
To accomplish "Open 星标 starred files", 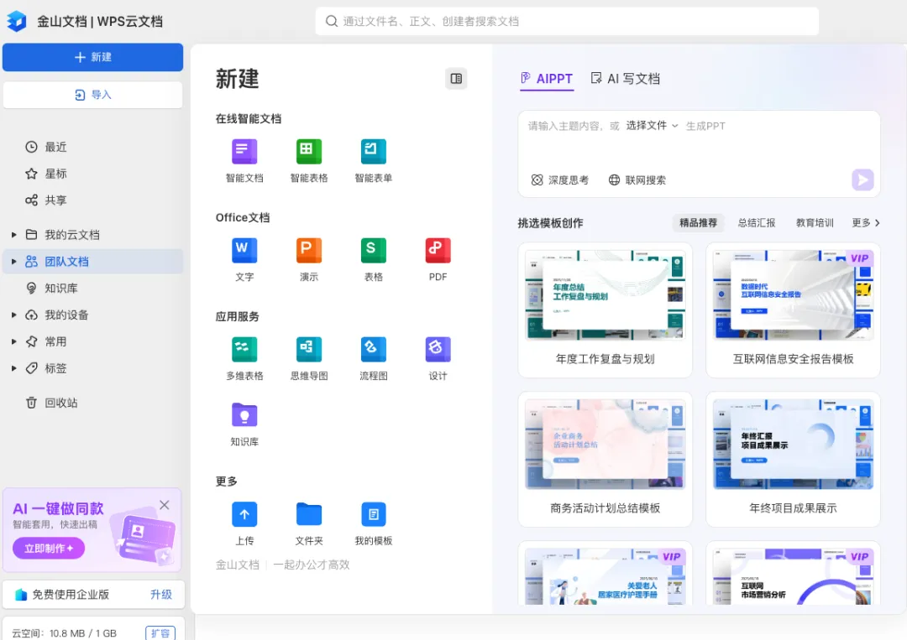I will 92,174.
